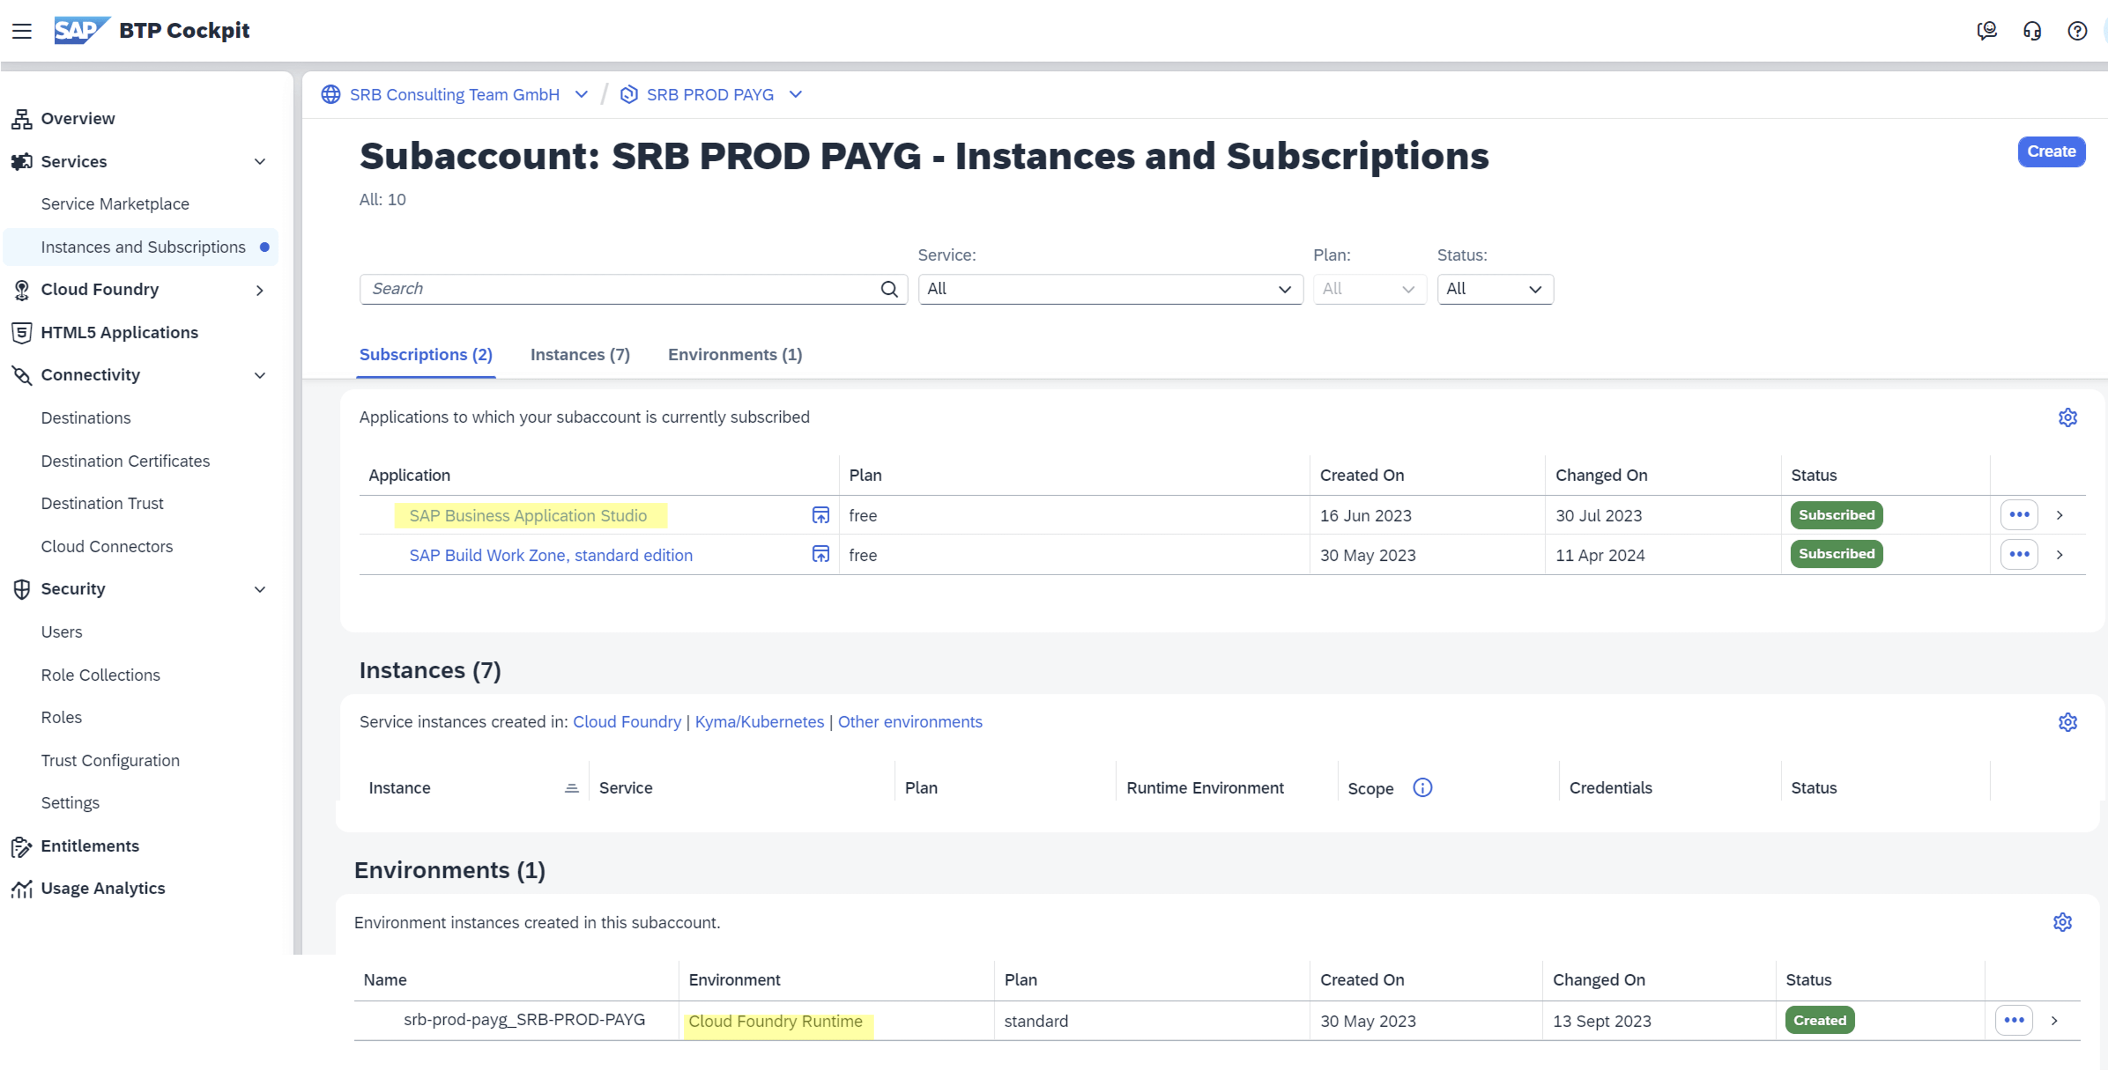Viewport: 2108px width, 1078px height.
Task: Collapse the Security sidebar section
Action: tap(260, 590)
